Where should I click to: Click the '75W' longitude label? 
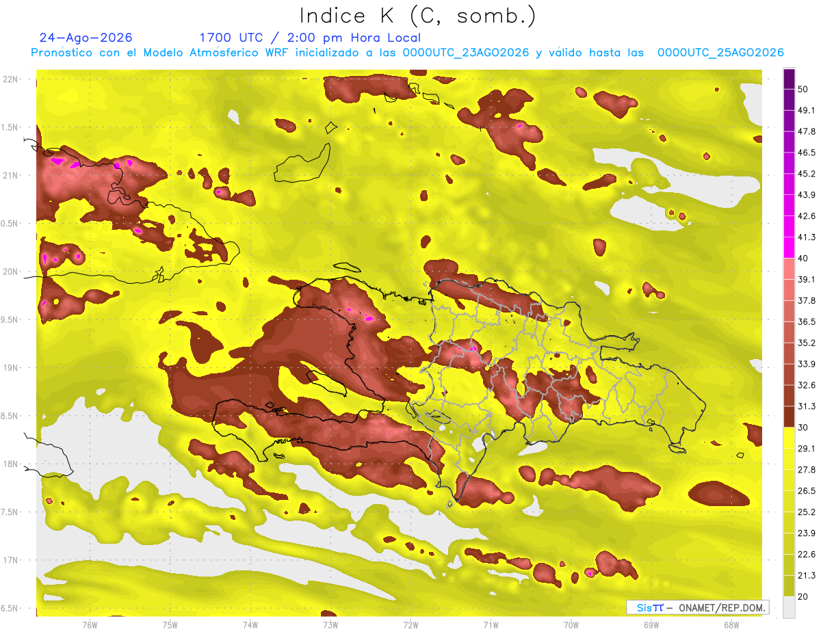pos(170,624)
